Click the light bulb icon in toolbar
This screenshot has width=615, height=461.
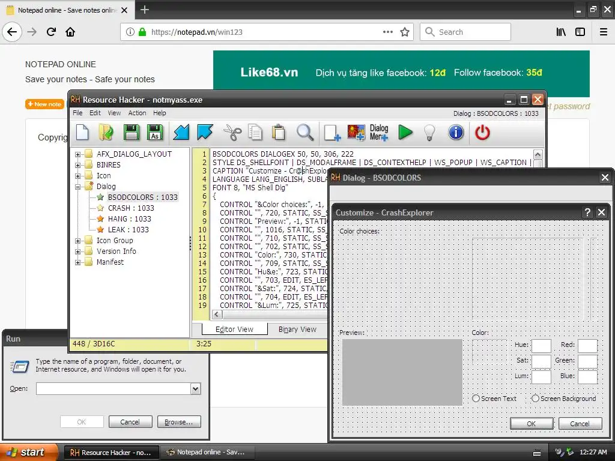coord(430,133)
